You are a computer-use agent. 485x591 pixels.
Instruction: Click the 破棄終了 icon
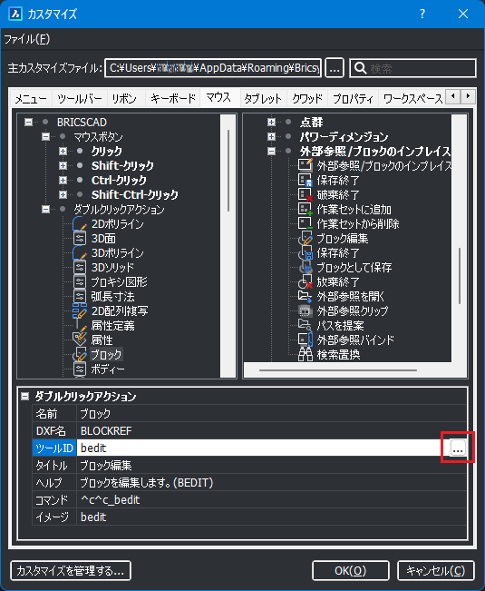click(x=306, y=195)
